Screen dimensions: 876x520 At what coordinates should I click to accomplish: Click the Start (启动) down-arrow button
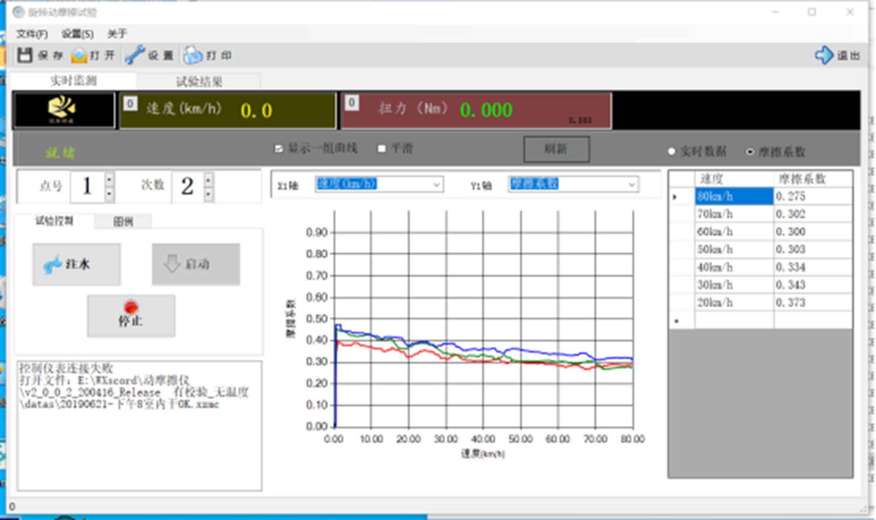[x=196, y=264]
